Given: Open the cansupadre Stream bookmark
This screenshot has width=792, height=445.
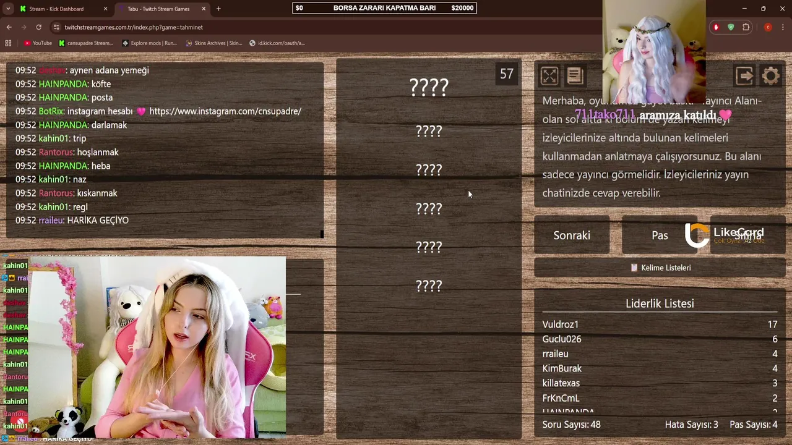Looking at the screenshot, I should (x=86, y=43).
